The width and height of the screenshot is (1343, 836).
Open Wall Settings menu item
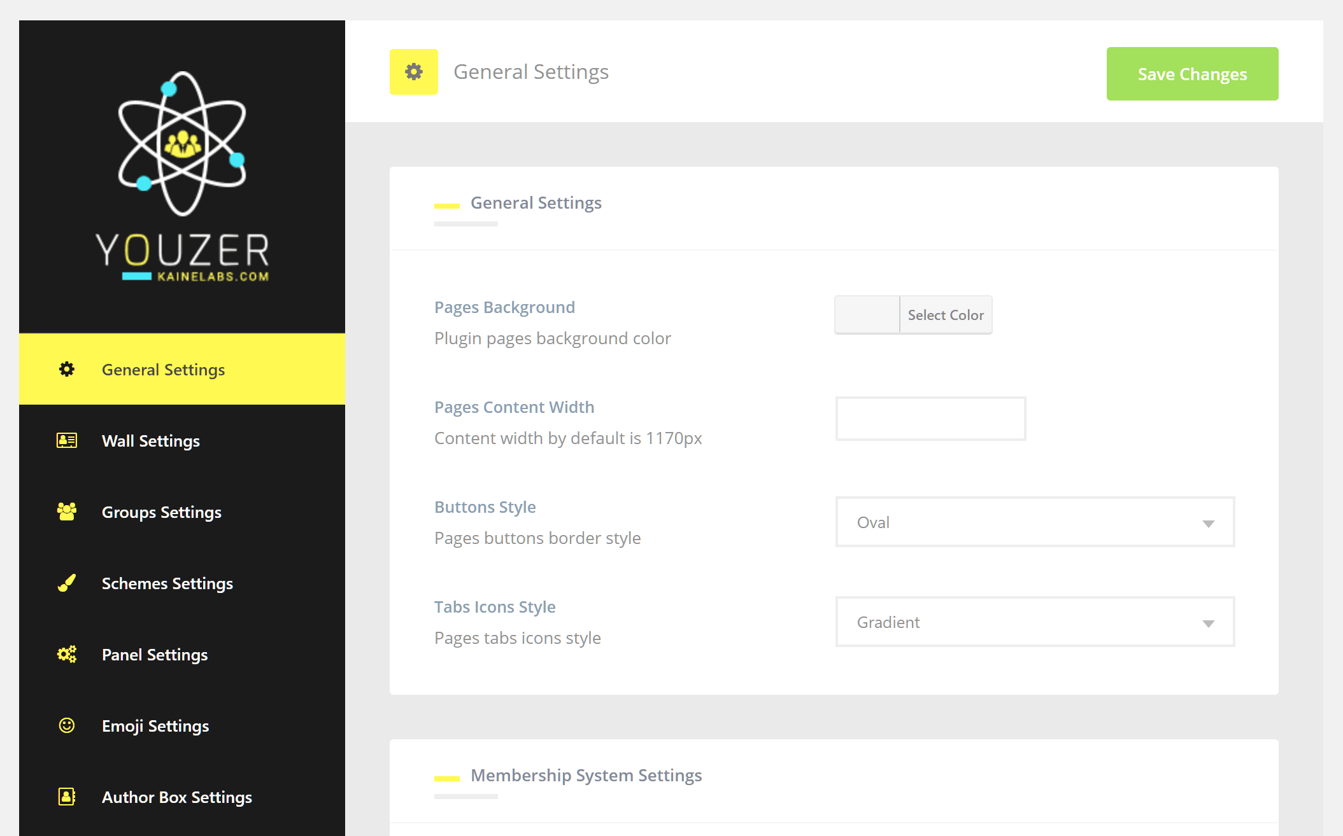click(x=151, y=441)
